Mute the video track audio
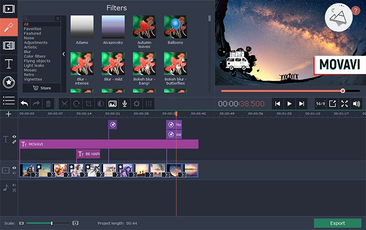366x230 pixels. click(14, 173)
